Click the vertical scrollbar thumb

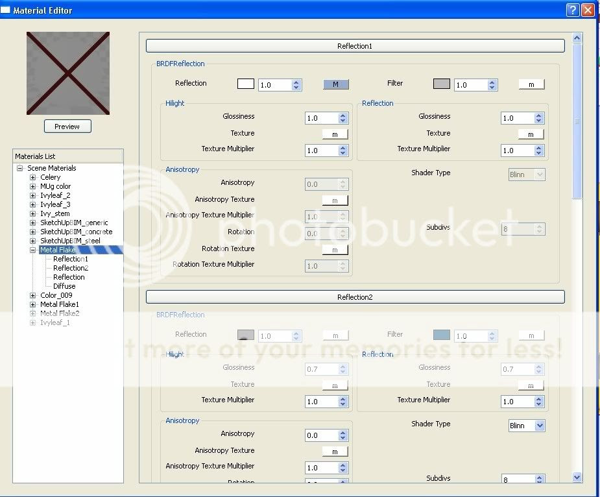point(577,121)
